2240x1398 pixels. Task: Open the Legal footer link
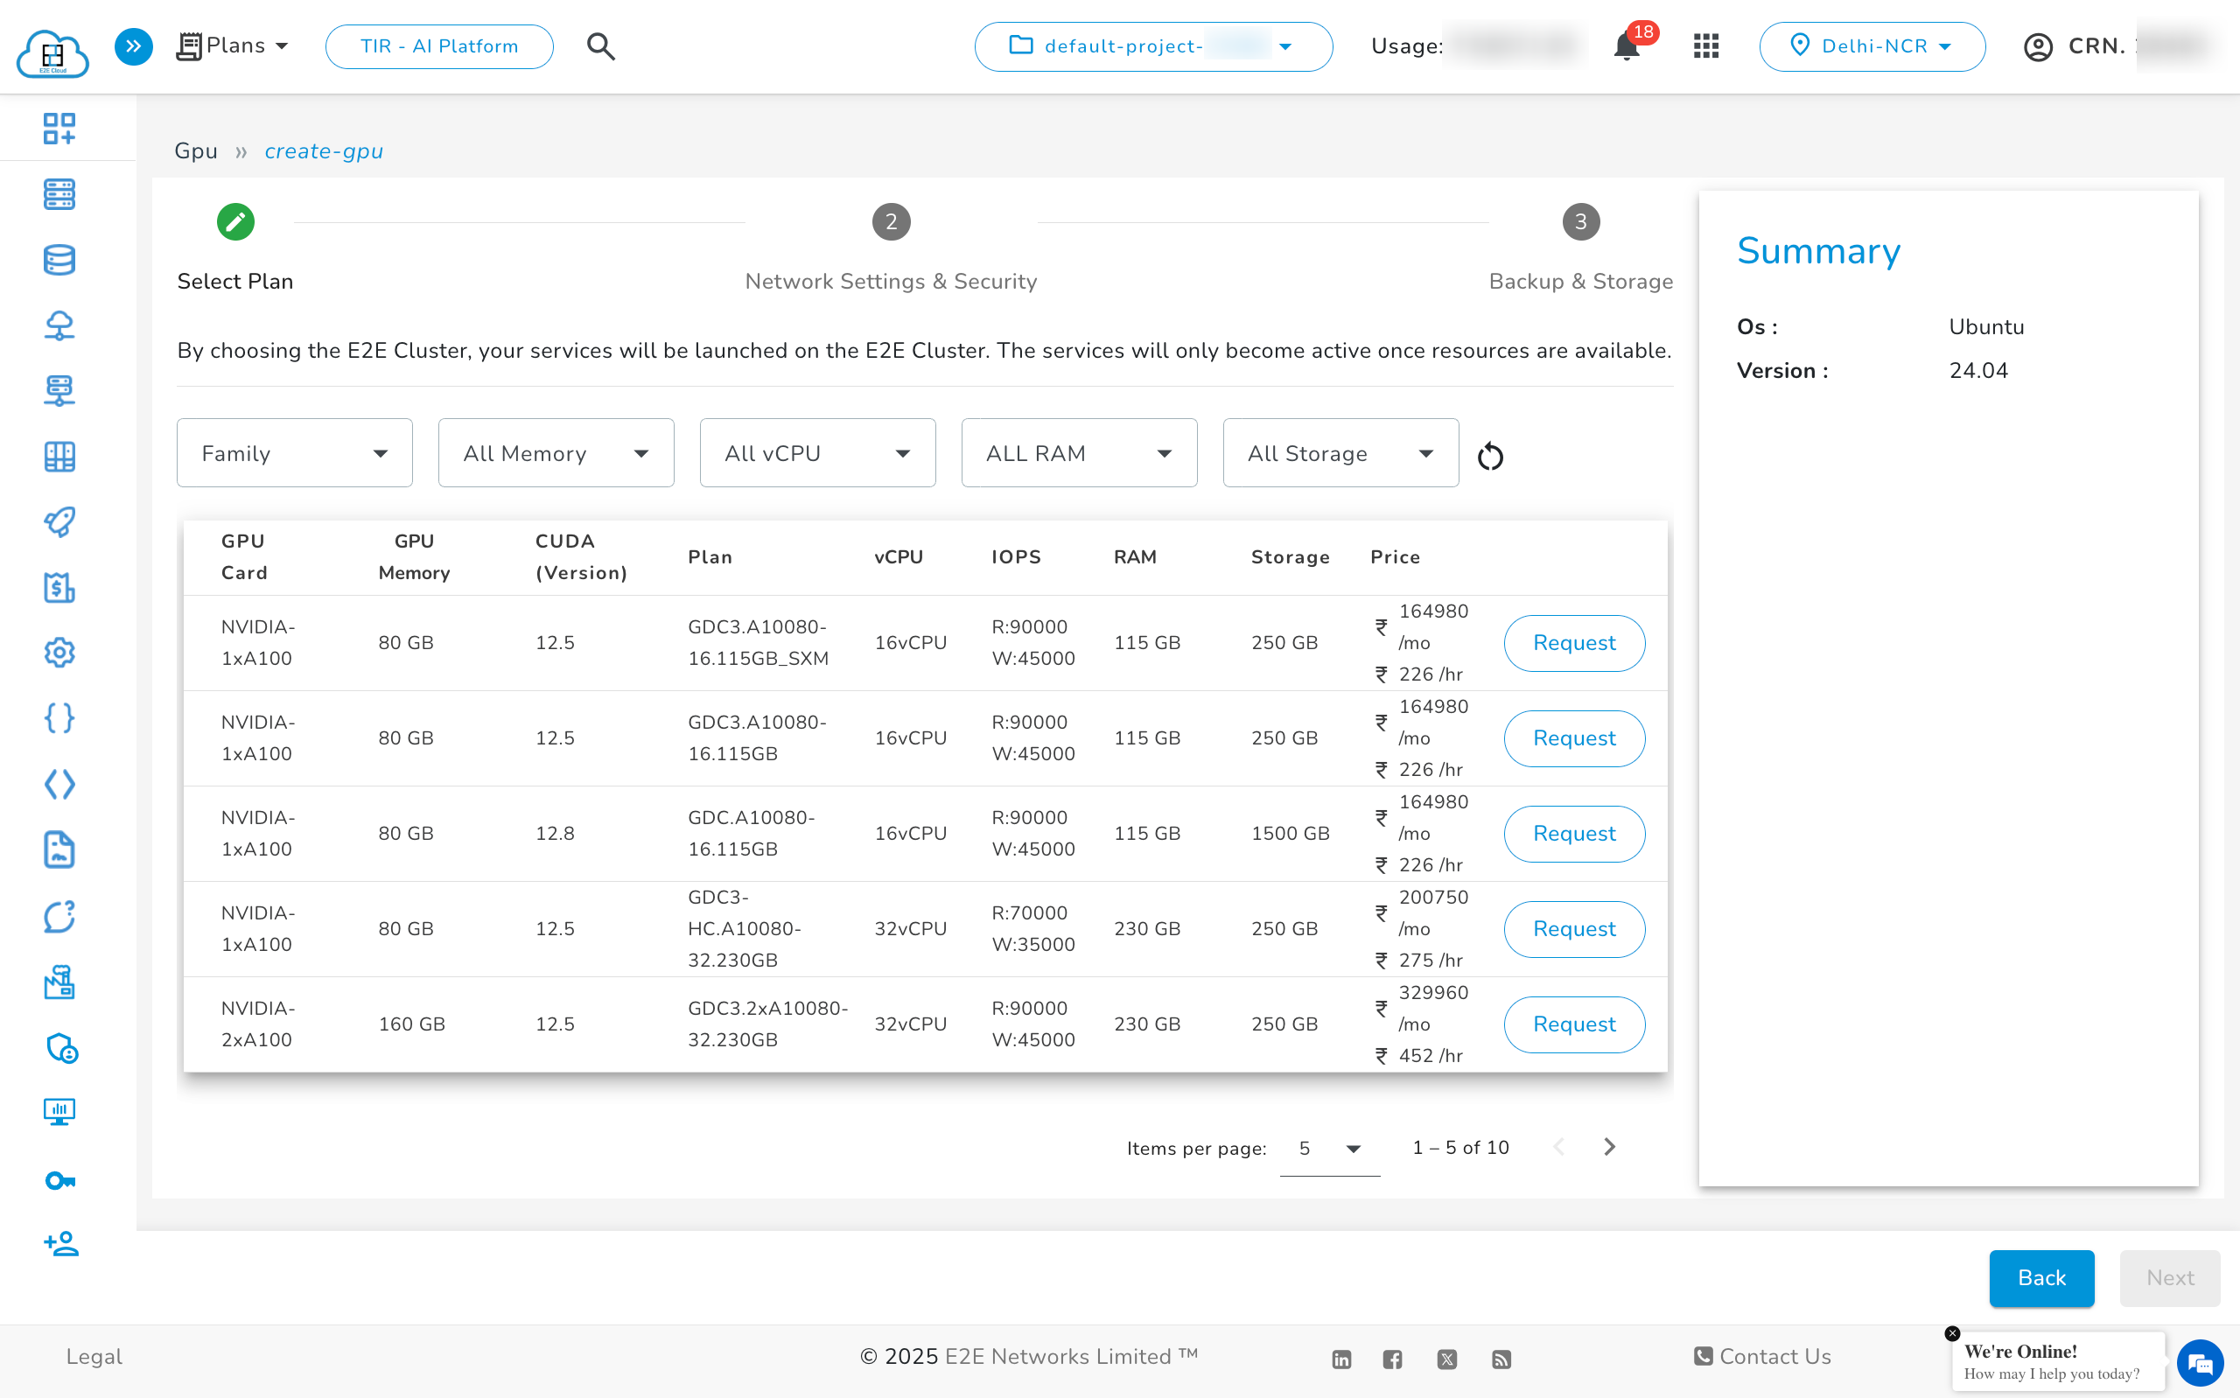94,1356
